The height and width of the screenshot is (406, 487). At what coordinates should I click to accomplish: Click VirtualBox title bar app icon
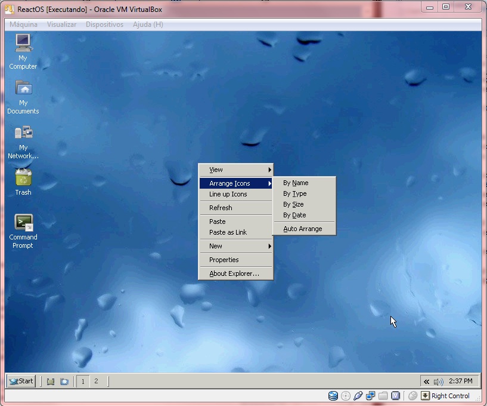pyautogui.click(x=10, y=10)
